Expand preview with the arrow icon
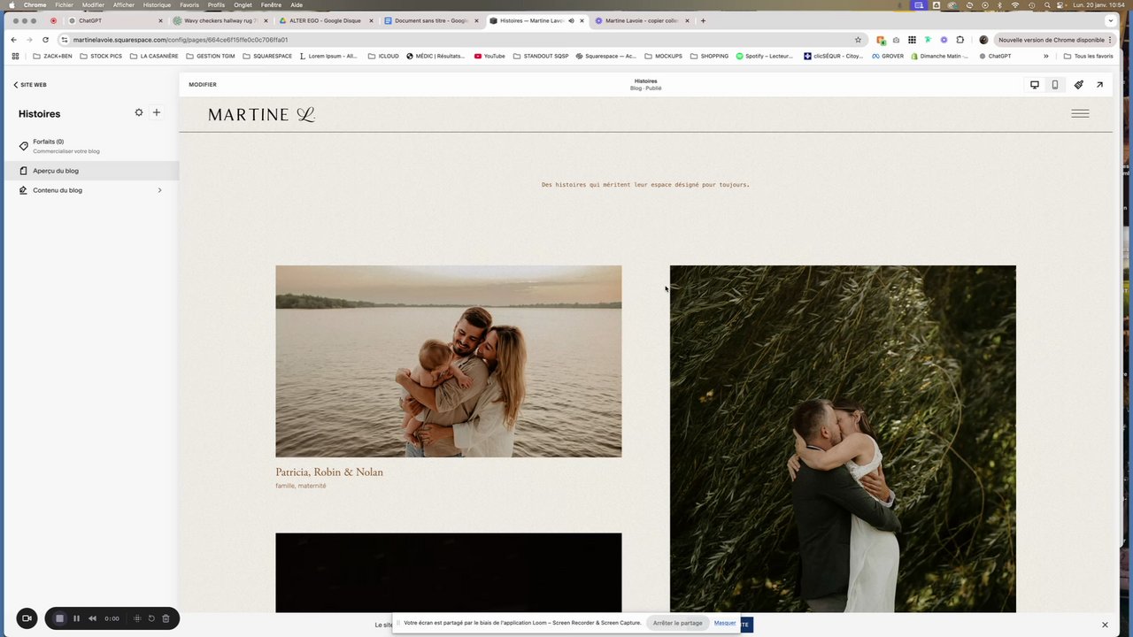 click(1099, 85)
